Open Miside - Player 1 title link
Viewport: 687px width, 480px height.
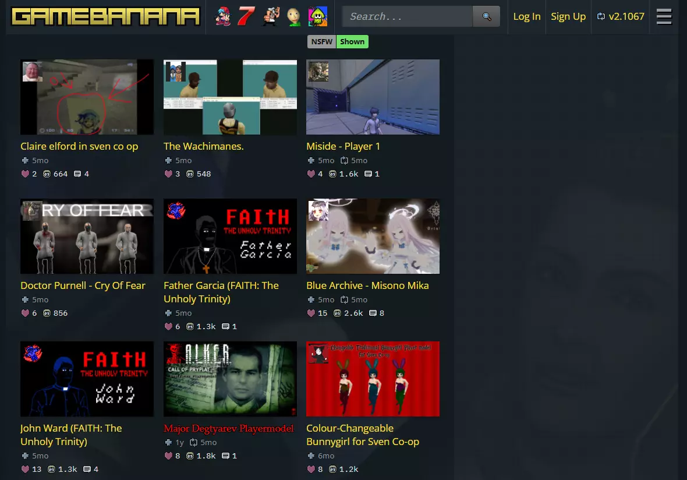(343, 146)
